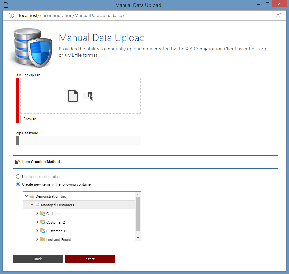The width and height of the screenshot is (289, 274).
Task: Click the Zip Password label
Action: click(27, 133)
